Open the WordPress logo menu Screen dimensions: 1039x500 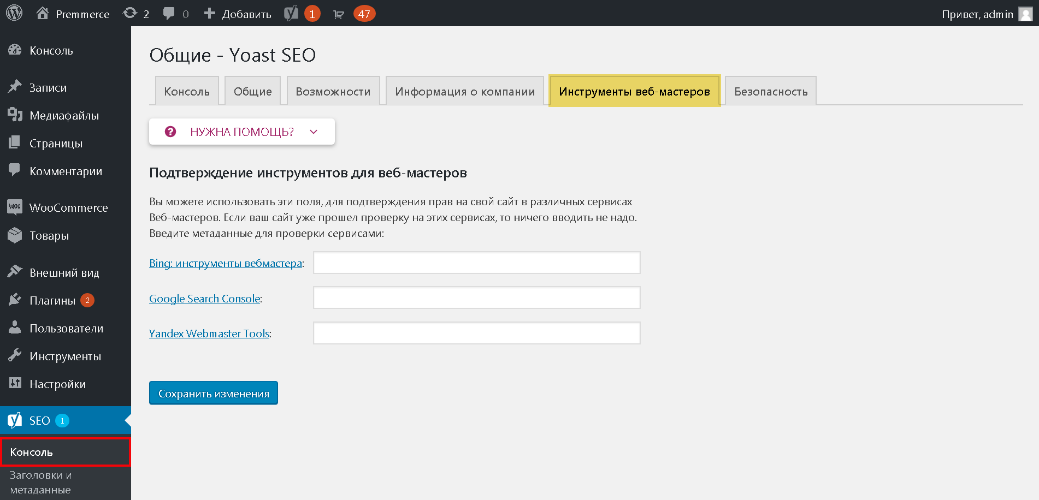click(x=14, y=13)
